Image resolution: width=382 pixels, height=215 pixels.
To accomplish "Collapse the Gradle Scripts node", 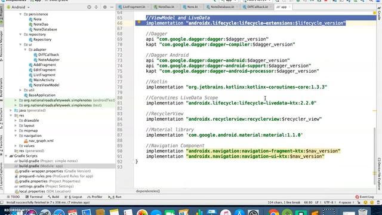I will coord(6,156).
